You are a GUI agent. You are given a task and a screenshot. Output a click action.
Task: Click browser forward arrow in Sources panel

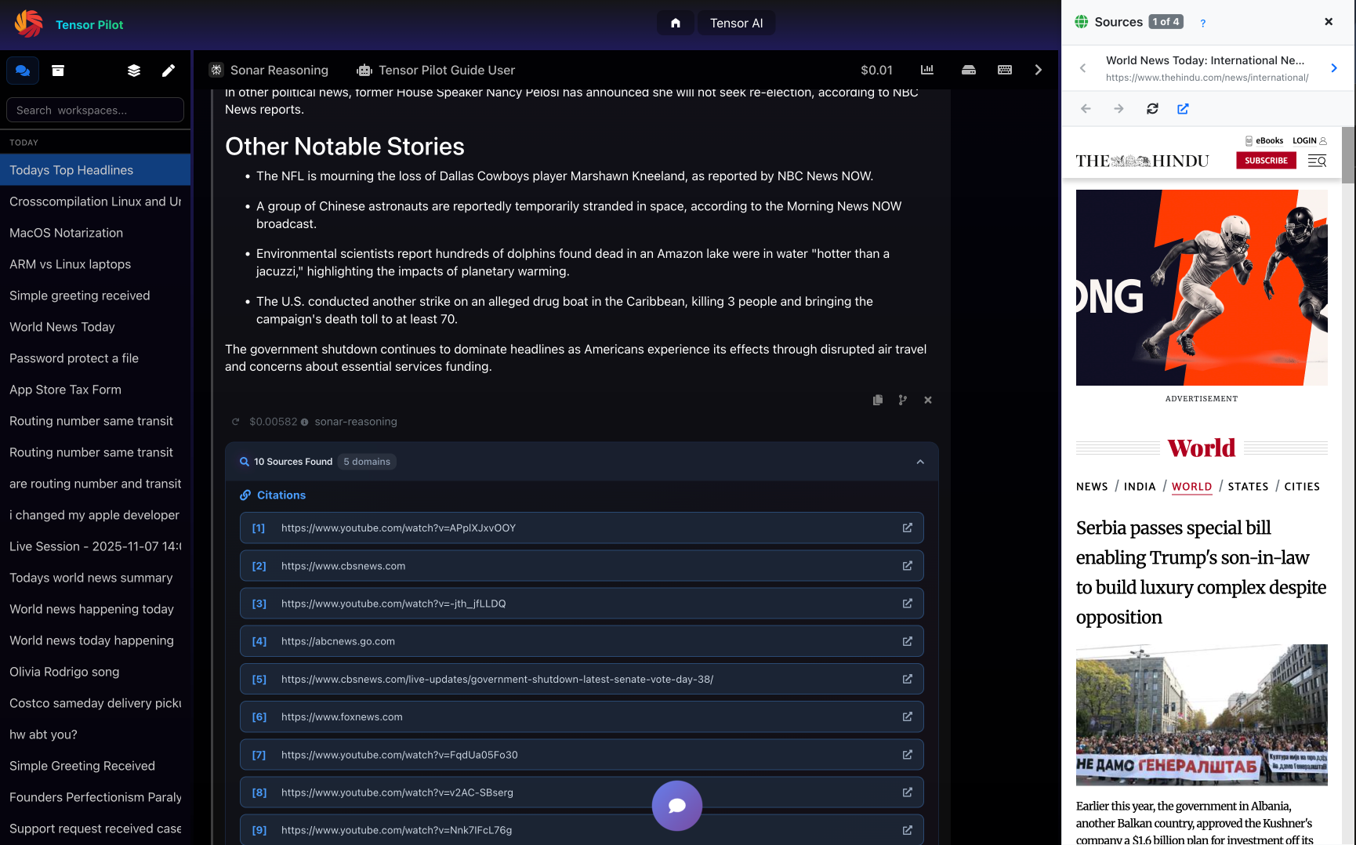[x=1119, y=109]
